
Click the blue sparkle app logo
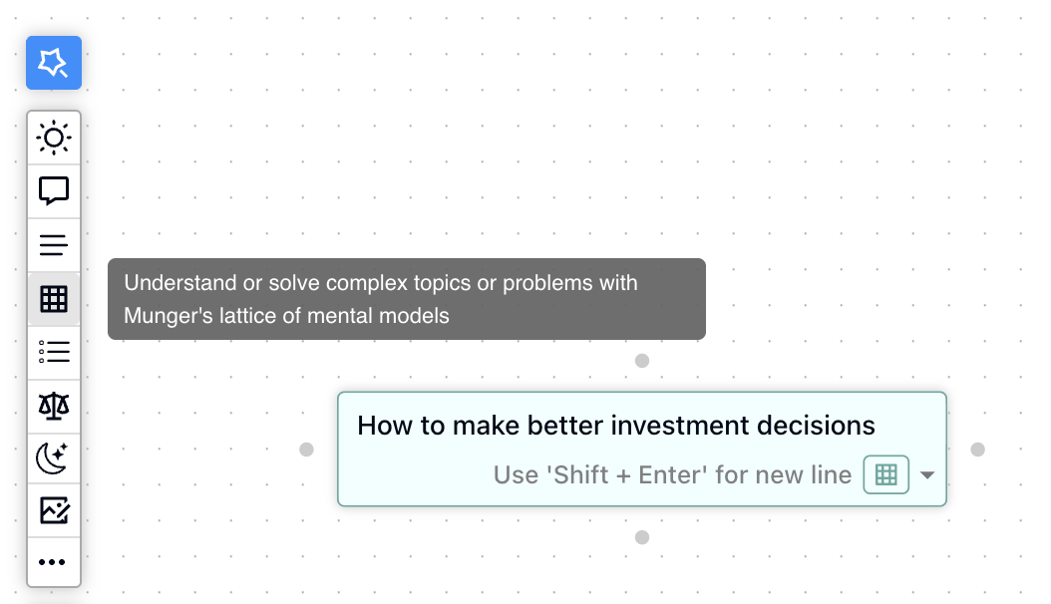click(53, 62)
